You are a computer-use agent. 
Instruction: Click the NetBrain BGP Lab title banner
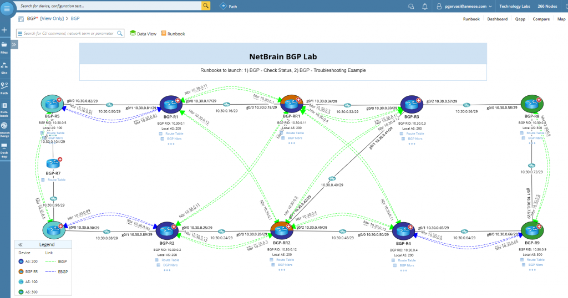[283, 56]
